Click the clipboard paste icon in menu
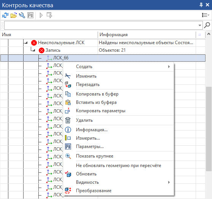Image resolution: width=212 pixels, height=199 pixels. tap(68, 102)
